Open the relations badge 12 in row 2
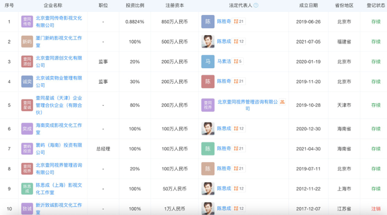 tap(239, 41)
